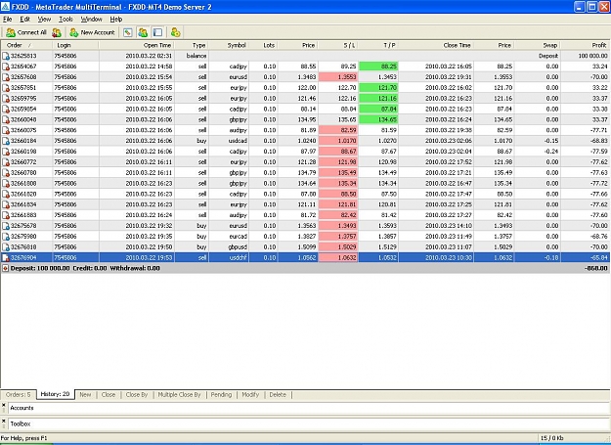This screenshot has width=611, height=445.
Task: Sort by the Symbol column header
Action: pos(229,45)
